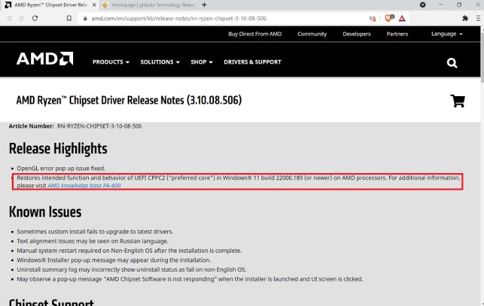Click the page title 'AMD Ryzen Chipset Driver Release Notes'
The width and height of the screenshot is (484, 306).
129,100
